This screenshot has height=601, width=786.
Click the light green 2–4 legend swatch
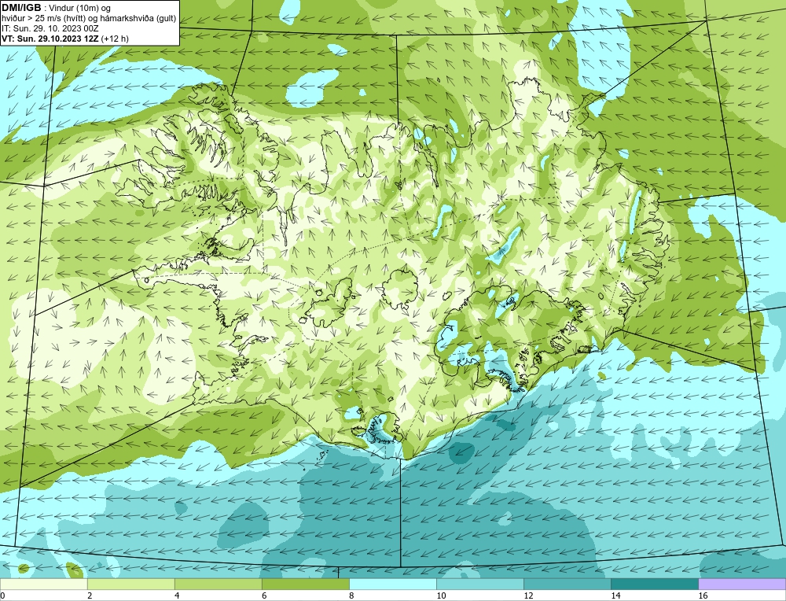point(130,584)
